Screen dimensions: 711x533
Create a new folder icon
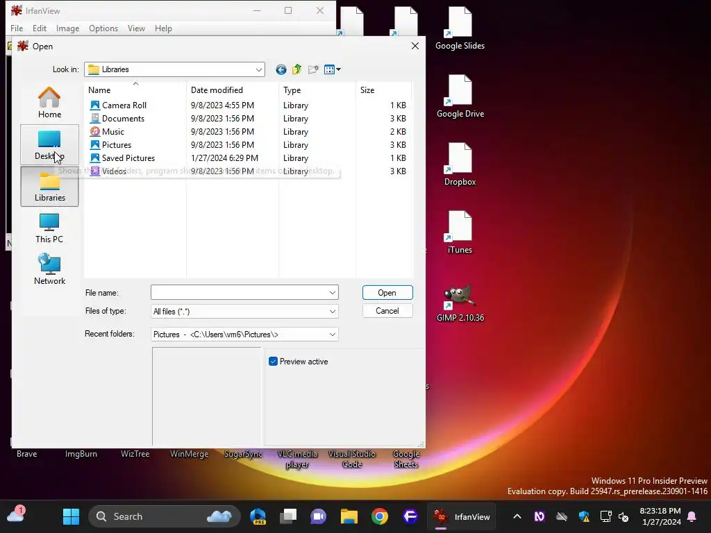pyautogui.click(x=313, y=69)
